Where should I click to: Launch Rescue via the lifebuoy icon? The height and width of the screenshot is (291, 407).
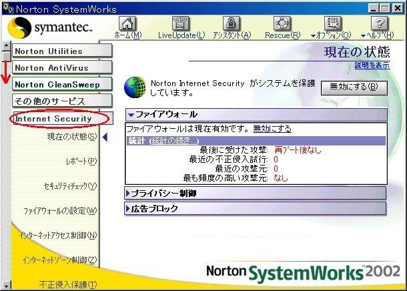tap(282, 23)
